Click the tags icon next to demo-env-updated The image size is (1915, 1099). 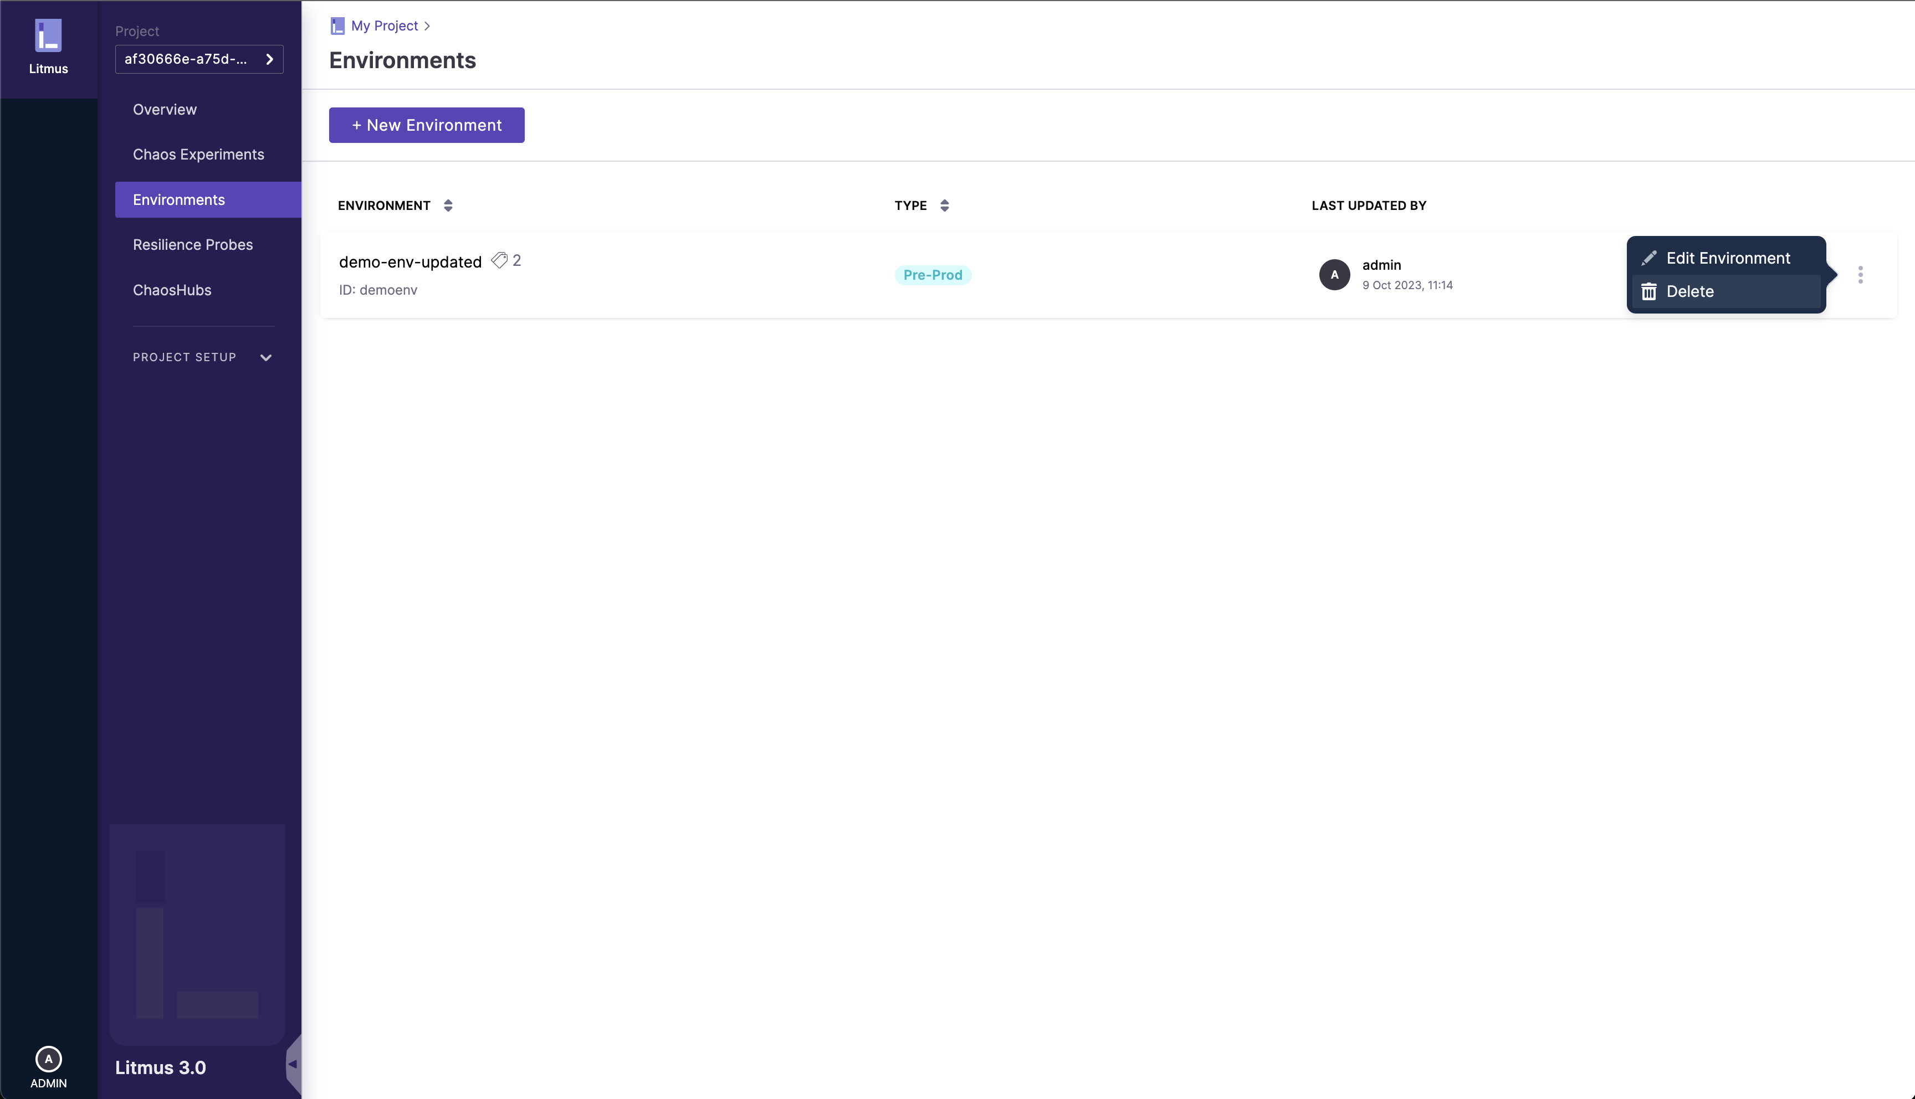coord(499,260)
